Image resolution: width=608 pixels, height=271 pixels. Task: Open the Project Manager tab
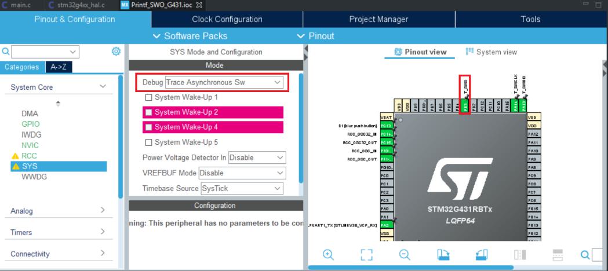[x=379, y=19]
